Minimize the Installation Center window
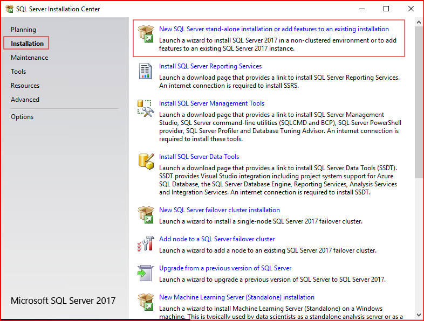Screen dimensions: 424x321 pyautogui.click(x=362, y=9)
